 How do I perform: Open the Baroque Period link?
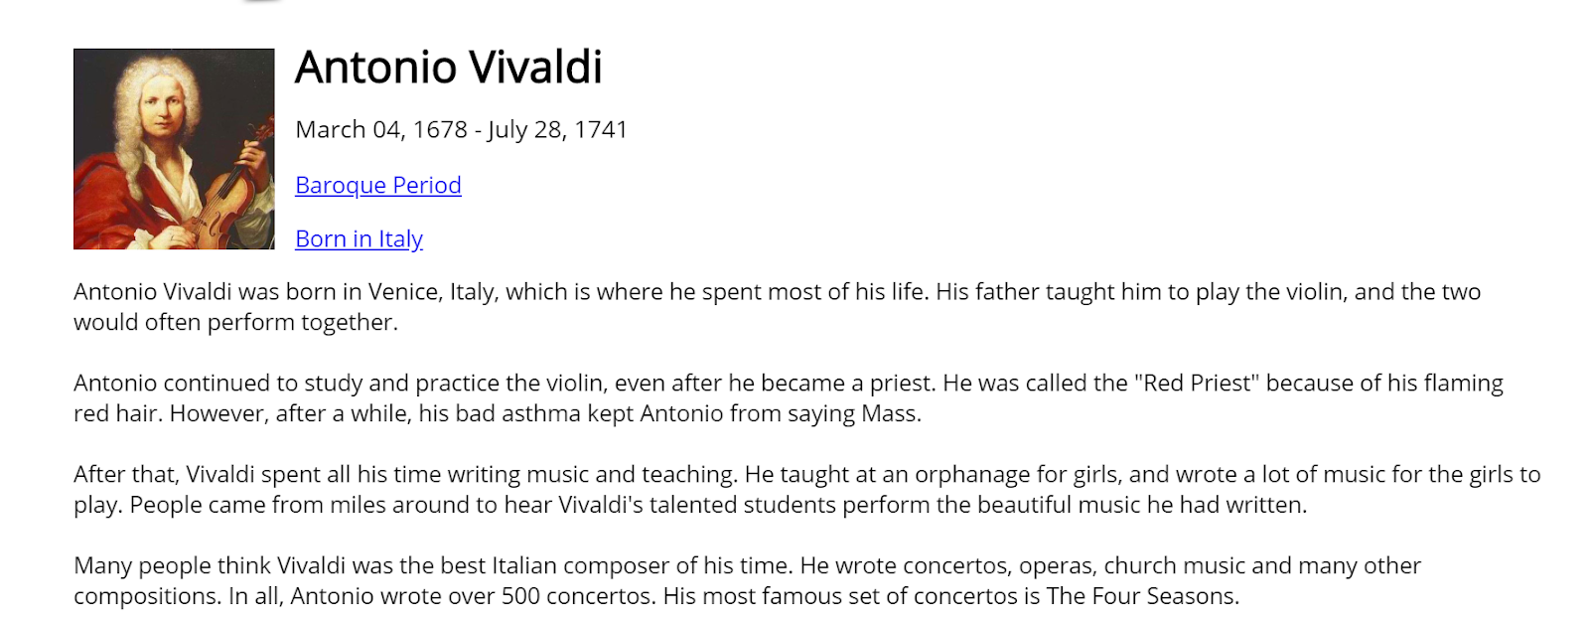pyautogui.click(x=378, y=185)
